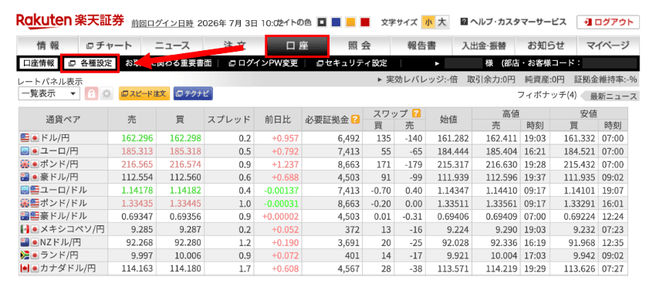
Task: Click the flag icons for カナダドル/円
Action: pos(29,268)
